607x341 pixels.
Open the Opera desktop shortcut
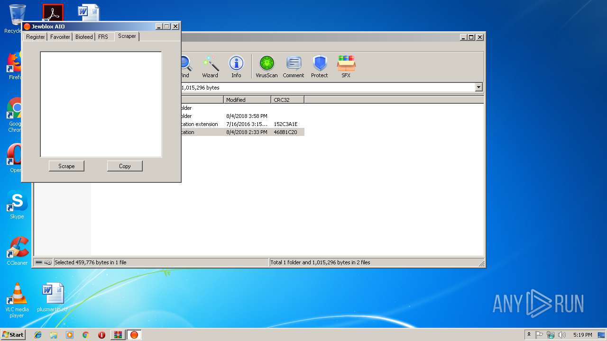pyautogui.click(x=16, y=158)
